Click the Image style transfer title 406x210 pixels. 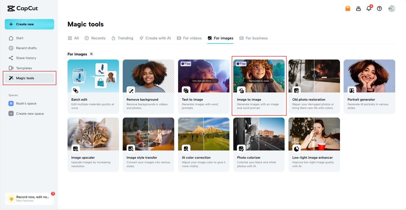tap(142, 158)
